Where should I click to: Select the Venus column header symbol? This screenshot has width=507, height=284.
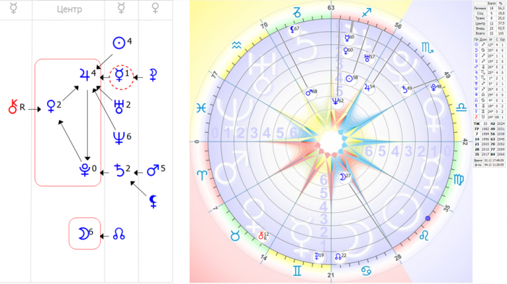(x=155, y=9)
